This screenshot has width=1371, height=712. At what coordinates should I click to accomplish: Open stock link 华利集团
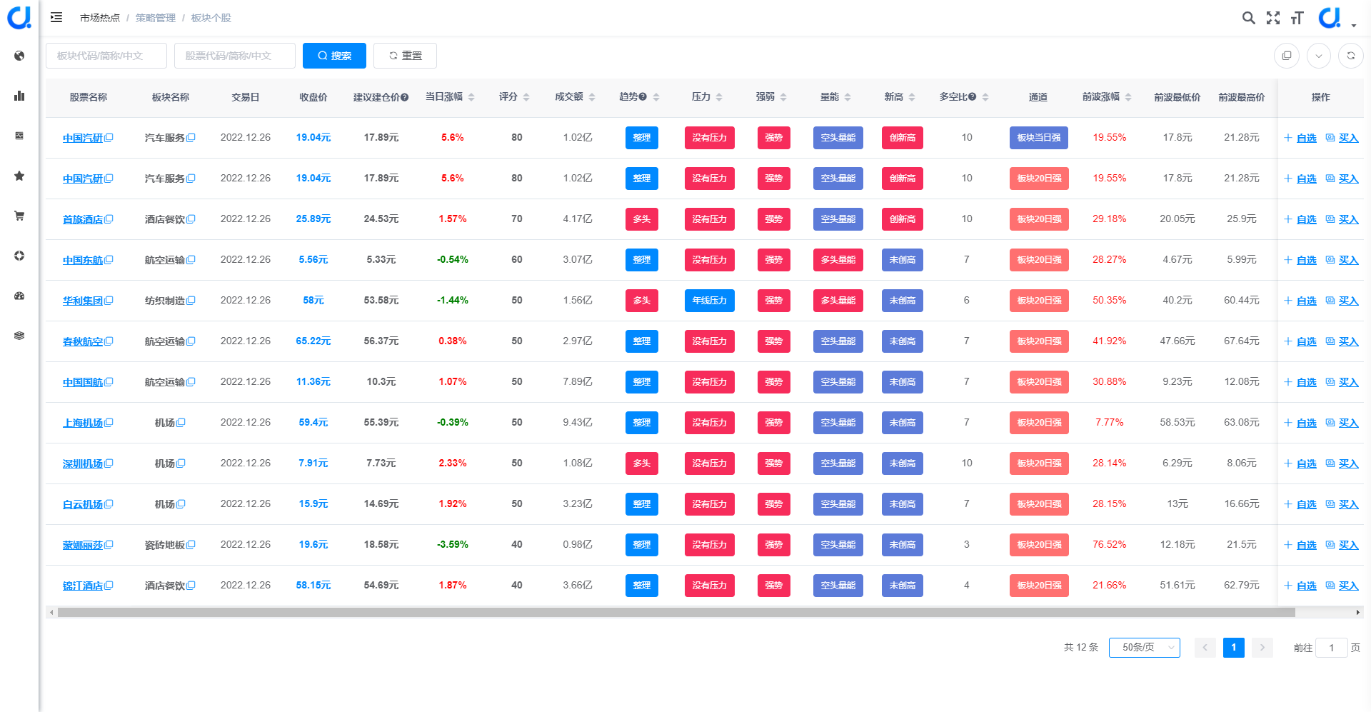click(83, 301)
